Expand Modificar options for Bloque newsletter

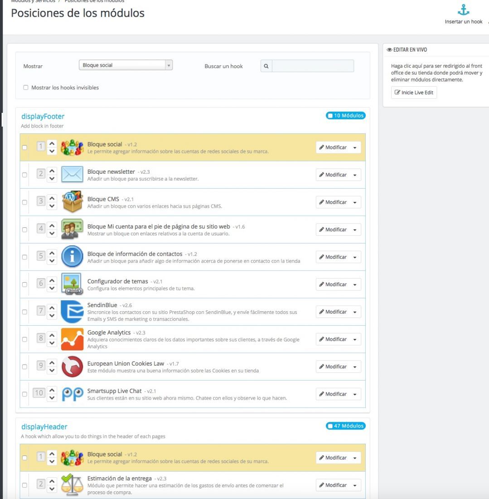(355, 175)
